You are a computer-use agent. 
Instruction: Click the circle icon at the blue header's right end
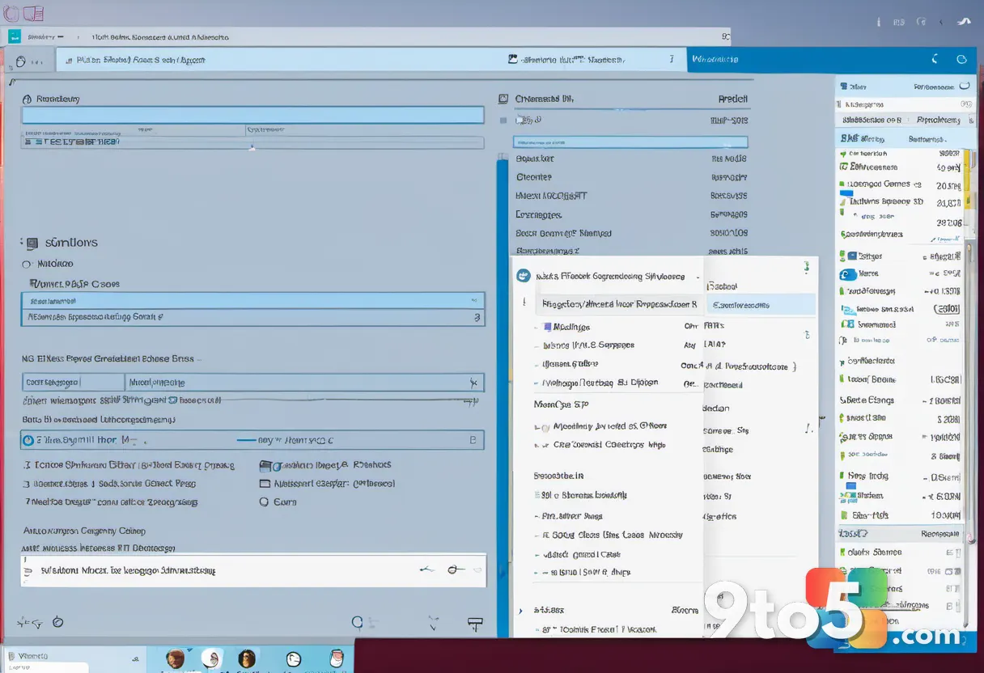pyautogui.click(x=961, y=59)
